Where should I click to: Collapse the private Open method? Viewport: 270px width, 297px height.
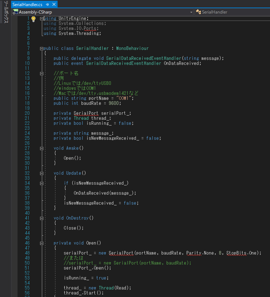(x=42, y=243)
